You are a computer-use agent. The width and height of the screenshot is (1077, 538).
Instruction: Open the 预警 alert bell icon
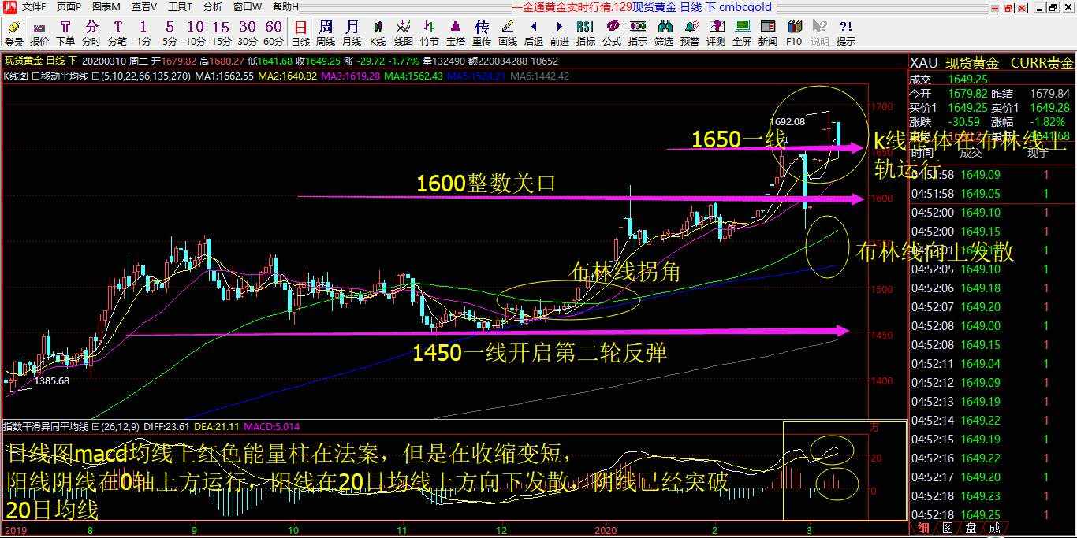[690, 32]
